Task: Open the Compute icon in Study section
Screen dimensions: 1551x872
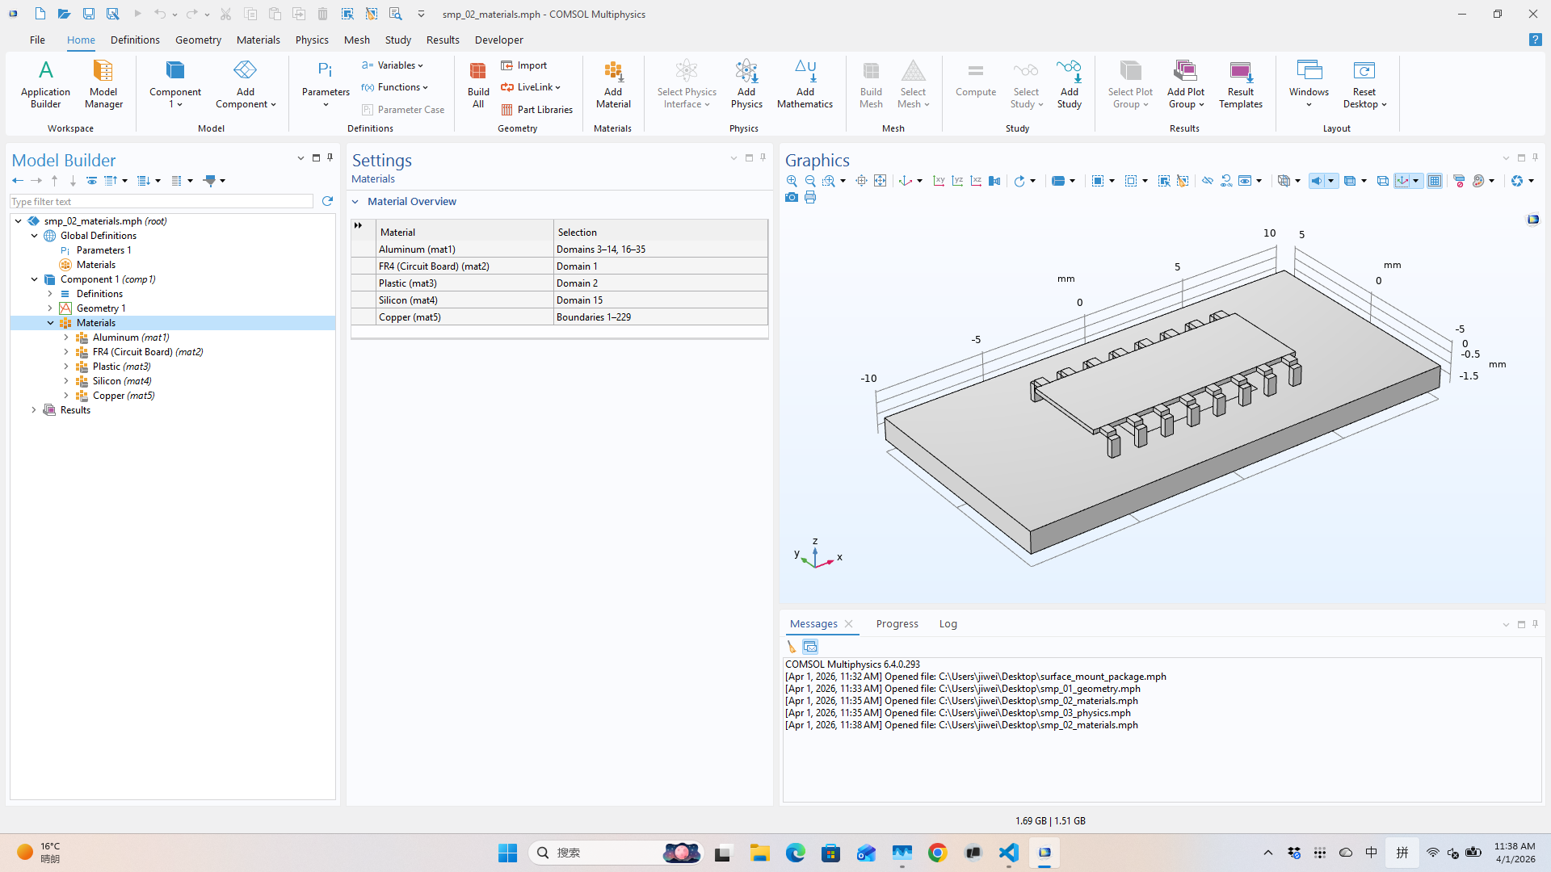Action: [x=975, y=79]
